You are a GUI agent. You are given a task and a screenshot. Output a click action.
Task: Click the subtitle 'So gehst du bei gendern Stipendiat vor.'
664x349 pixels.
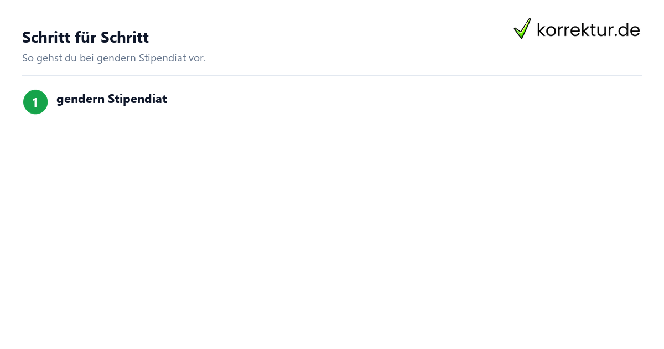click(114, 58)
